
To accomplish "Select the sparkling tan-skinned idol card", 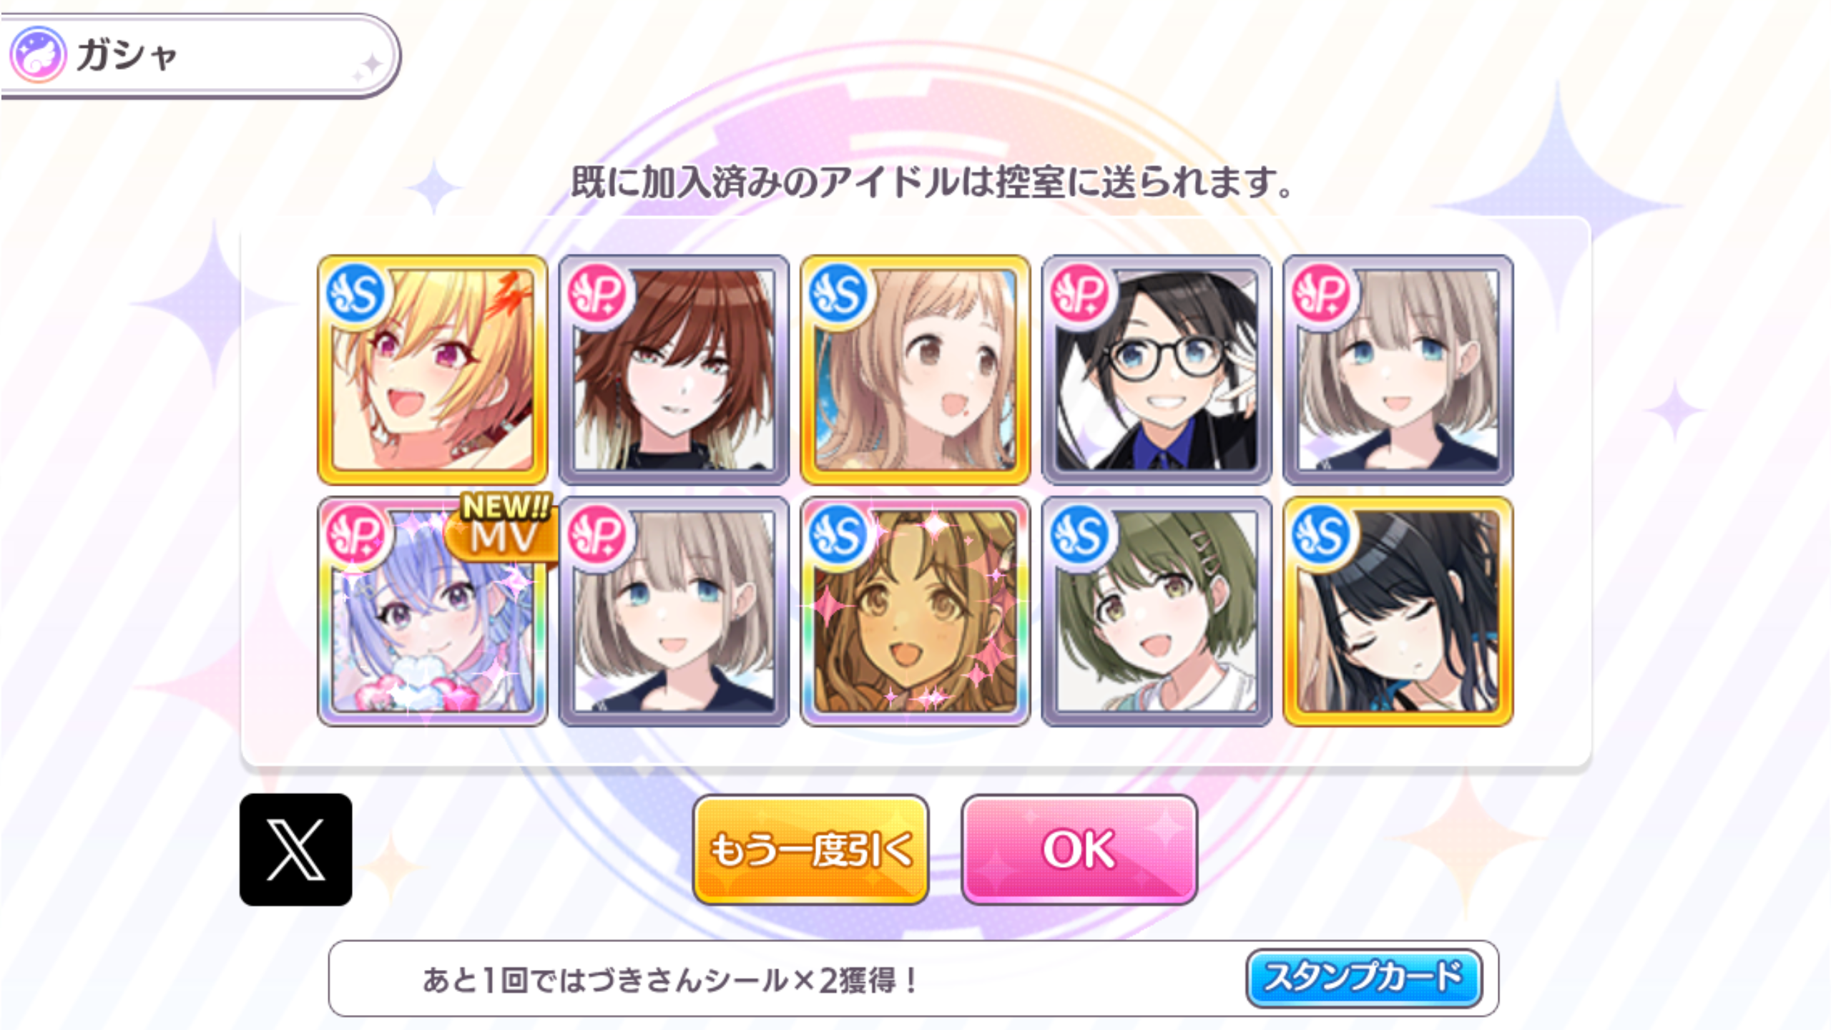I will (915, 612).
